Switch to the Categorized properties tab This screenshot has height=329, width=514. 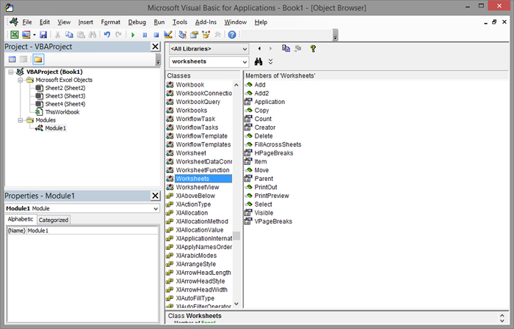point(54,220)
